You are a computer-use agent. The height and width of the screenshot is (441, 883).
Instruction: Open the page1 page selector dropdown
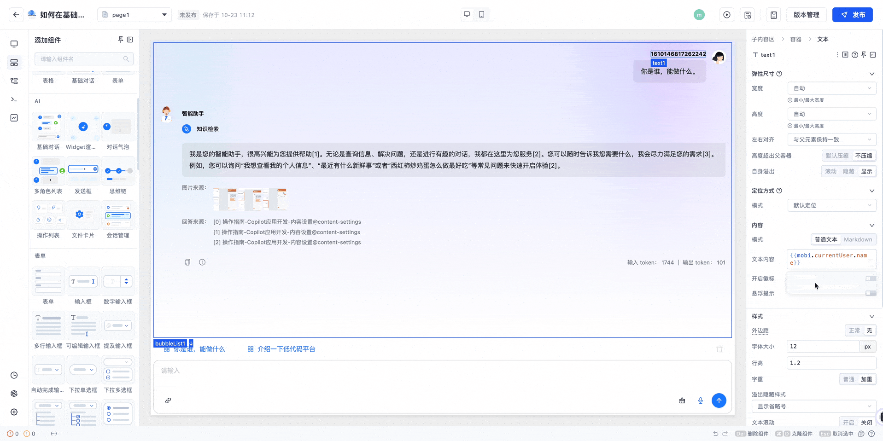(134, 14)
